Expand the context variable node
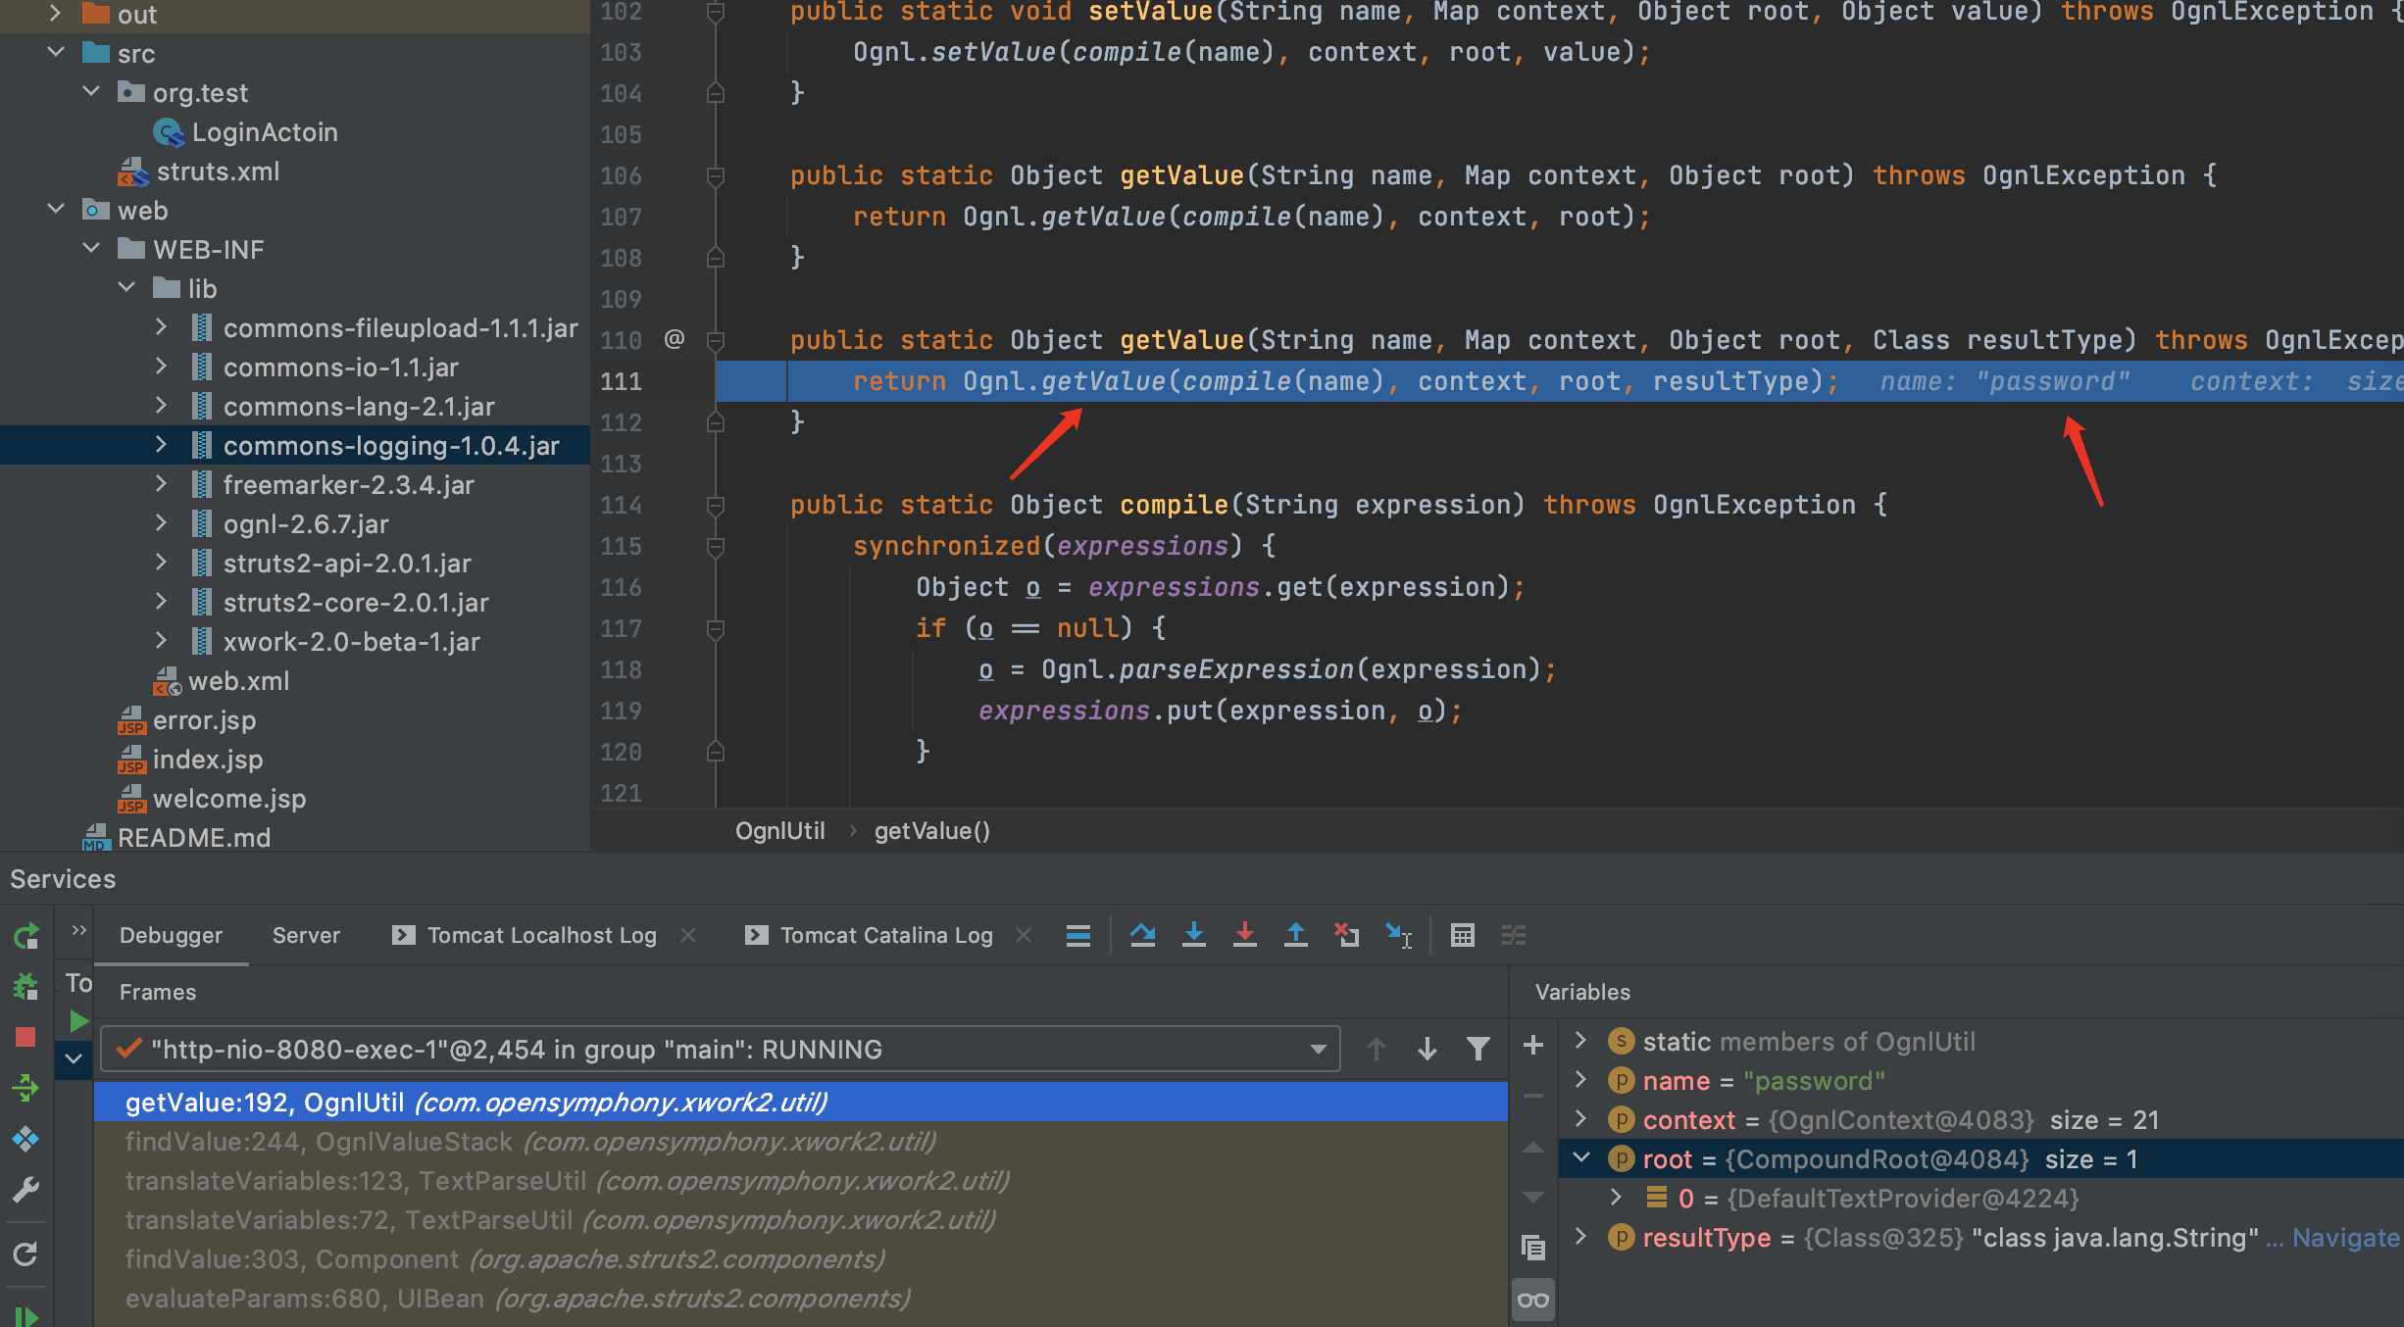 [x=1580, y=1119]
